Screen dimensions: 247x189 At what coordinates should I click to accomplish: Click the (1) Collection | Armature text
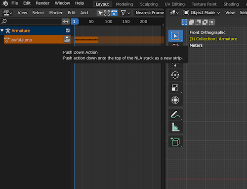click(213, 39)
